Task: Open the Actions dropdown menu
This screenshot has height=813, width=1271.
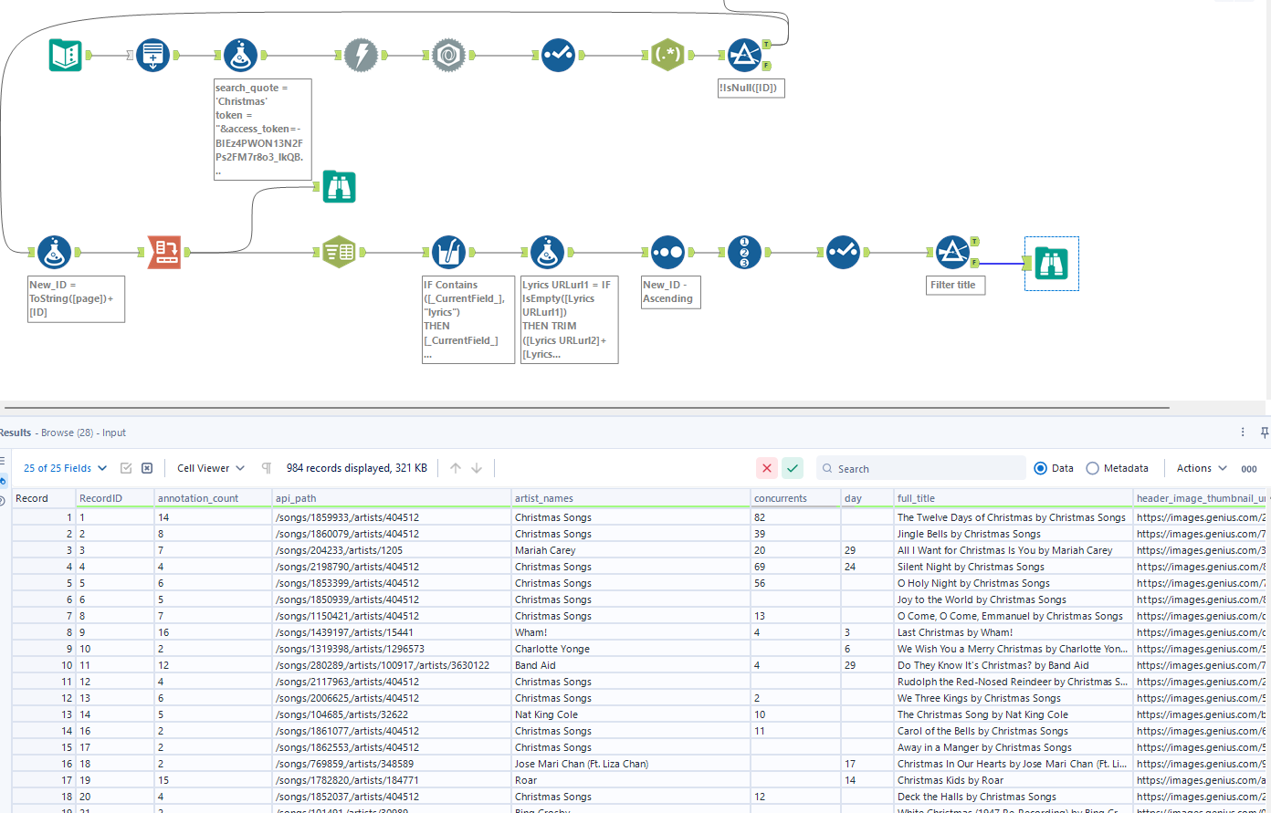Action: [x=1201, y=468]
